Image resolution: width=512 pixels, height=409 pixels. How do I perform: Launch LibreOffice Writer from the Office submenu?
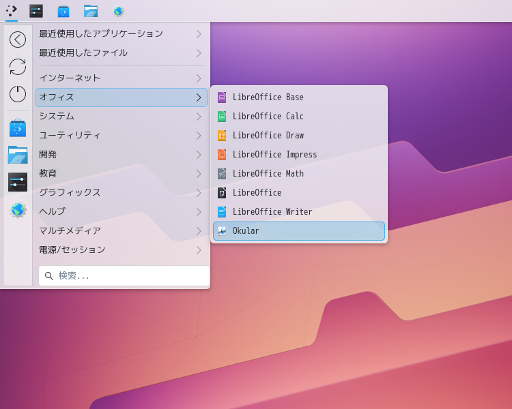click(x=272, y=212)
